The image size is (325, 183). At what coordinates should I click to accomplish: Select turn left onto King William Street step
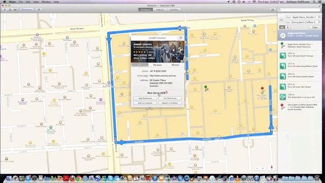point(300,66)
